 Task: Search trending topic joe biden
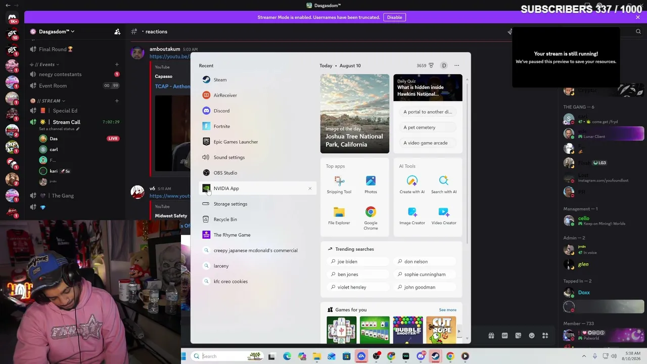358,262
